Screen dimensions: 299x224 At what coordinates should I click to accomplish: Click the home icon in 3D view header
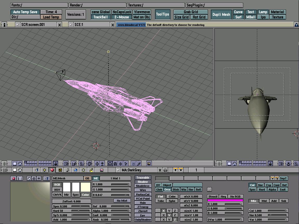[20, 163]
